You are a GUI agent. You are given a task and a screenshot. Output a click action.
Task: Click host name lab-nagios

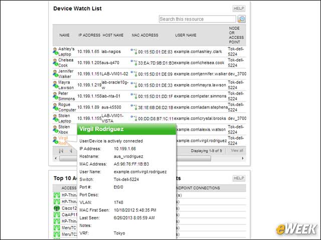(x=111, y=51)
